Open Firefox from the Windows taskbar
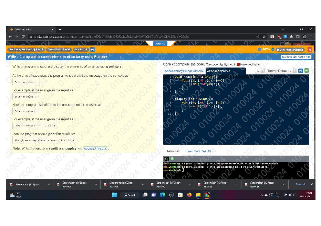Image resolution: width=321 pixels, height=226 pixels. [x=189, y=195]
